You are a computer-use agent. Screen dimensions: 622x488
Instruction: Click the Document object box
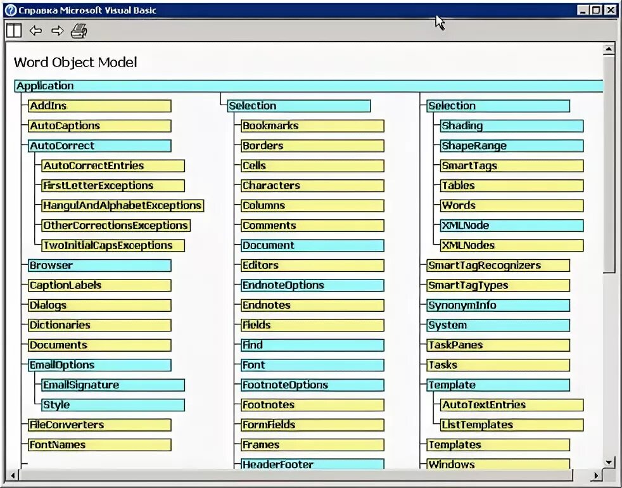[x=313, y=245]
